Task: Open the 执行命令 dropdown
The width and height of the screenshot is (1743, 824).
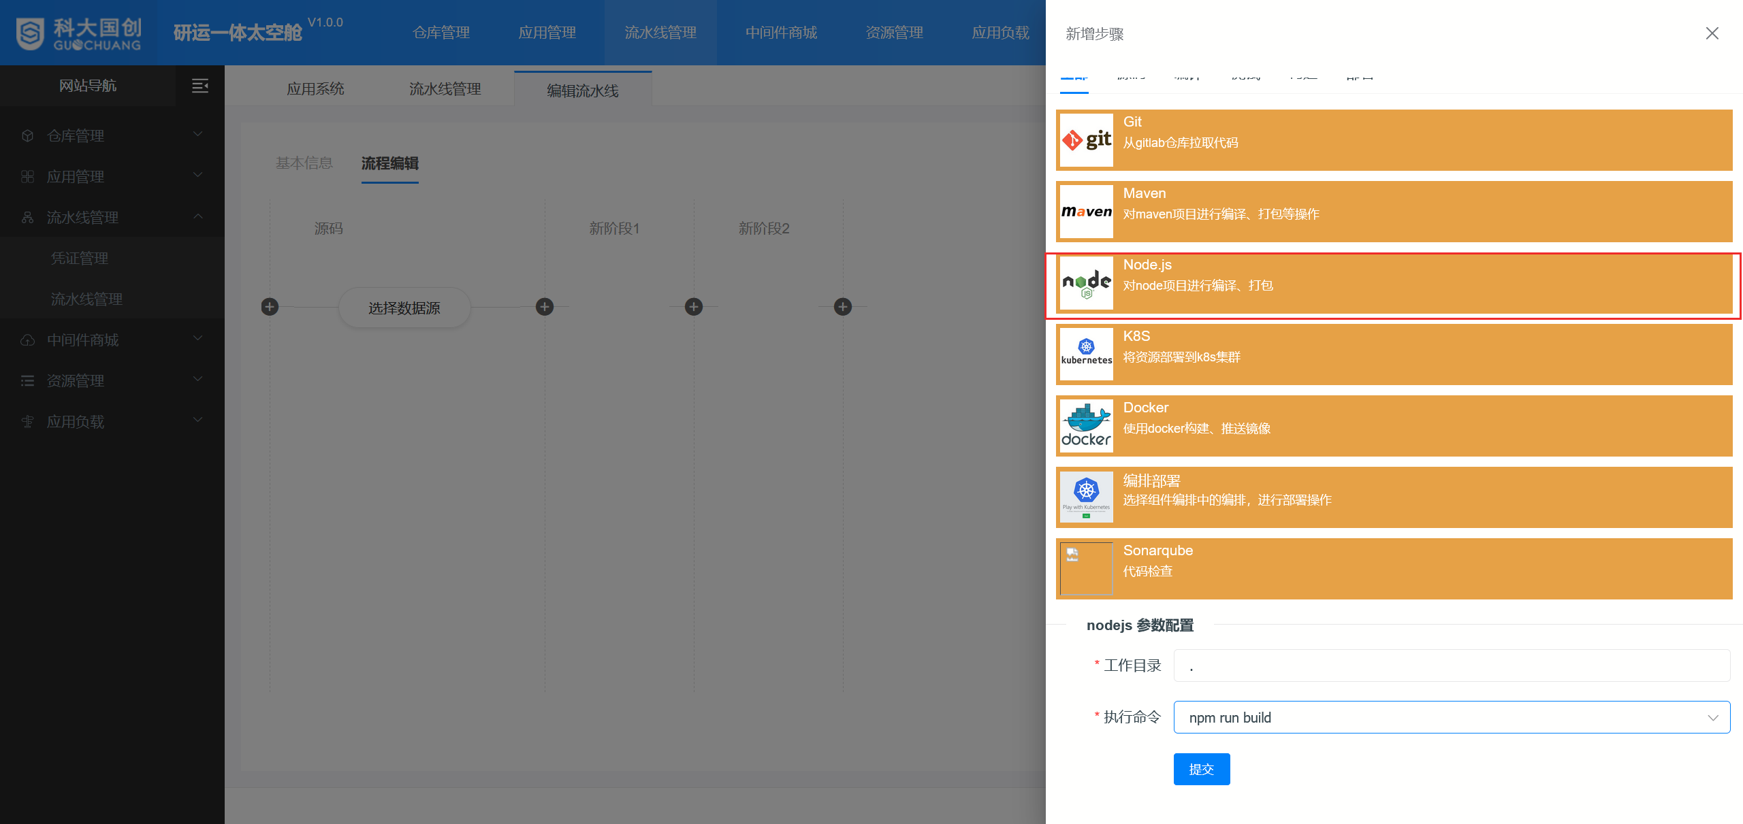Action: pyautogui.click(x=1452, y=717)
